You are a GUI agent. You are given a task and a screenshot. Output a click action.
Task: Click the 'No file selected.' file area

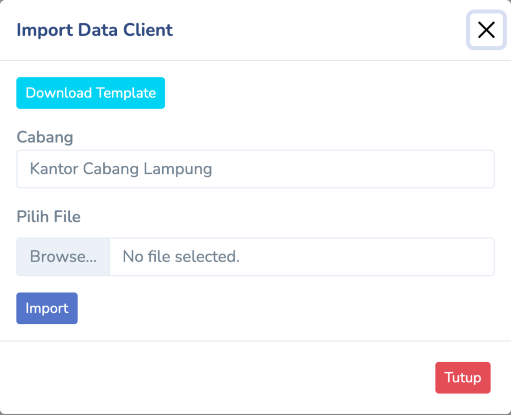click(301, 257)
